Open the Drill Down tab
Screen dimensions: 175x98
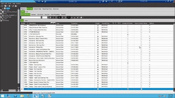[40, 14]
